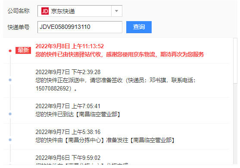The height and width of the screenshot is (168, 240).
Task: Click the 公司名称 label
Action: pyautogui.click(x=19, y=11)
